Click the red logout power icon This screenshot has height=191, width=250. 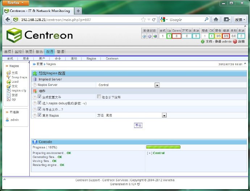[235, 41]
